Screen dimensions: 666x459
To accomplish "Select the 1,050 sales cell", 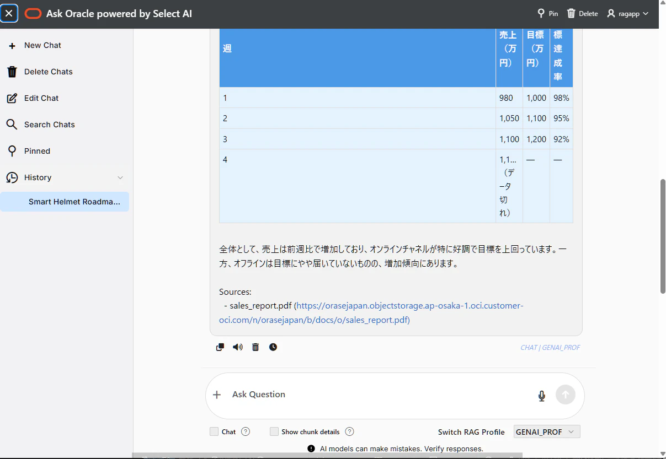I will coord(509,118).
